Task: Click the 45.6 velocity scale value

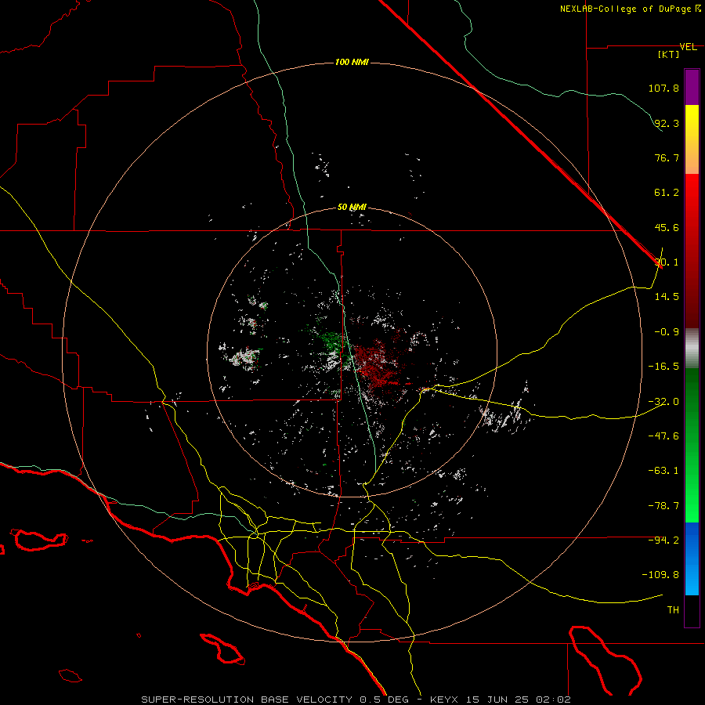Action: 667,227
